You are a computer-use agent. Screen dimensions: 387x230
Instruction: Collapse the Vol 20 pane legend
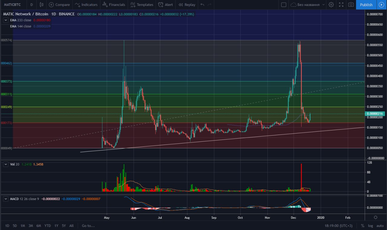tap(6, 164)
